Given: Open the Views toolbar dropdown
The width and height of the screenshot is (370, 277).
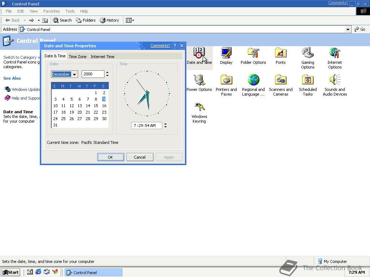Looking at the screenshot, I should [130, 20].
